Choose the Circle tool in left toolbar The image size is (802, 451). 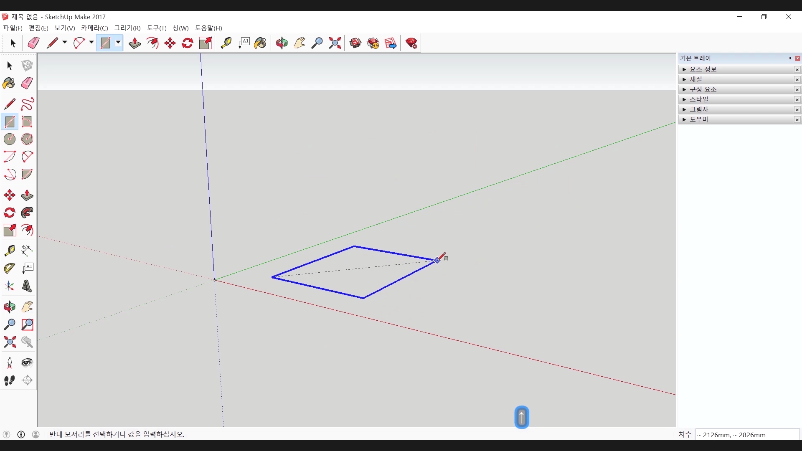10,139
